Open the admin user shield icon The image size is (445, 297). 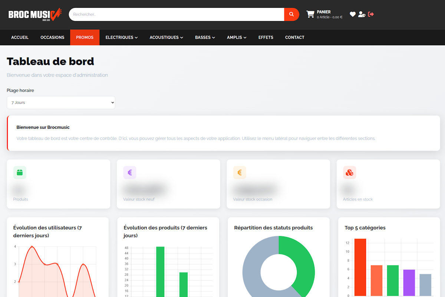point(362,14)
